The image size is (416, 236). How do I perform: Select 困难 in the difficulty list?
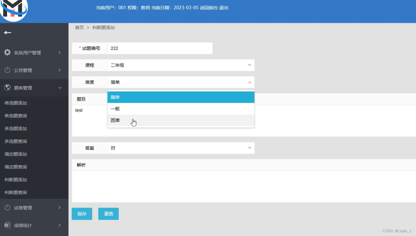point(181,120)
